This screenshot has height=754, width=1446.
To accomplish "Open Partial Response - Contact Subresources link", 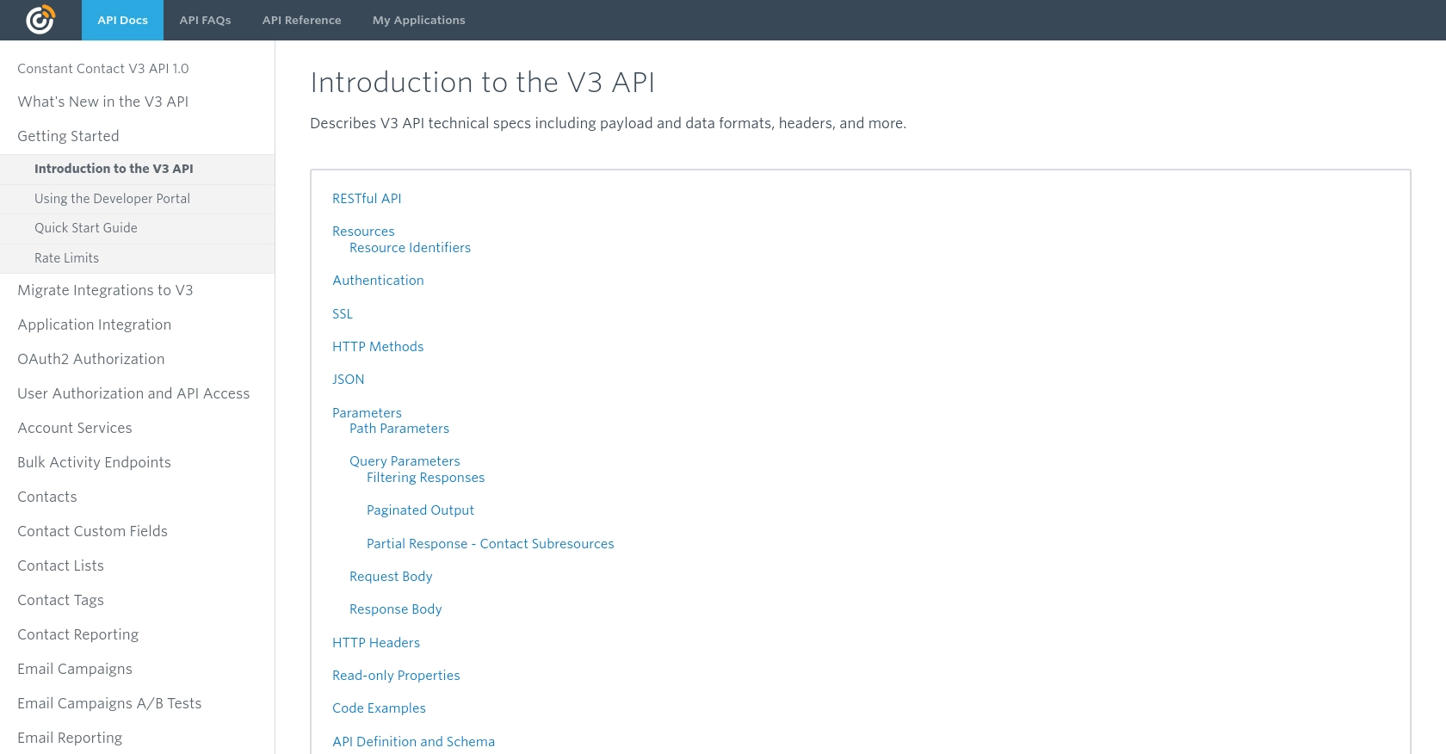I will pos(490,544).
